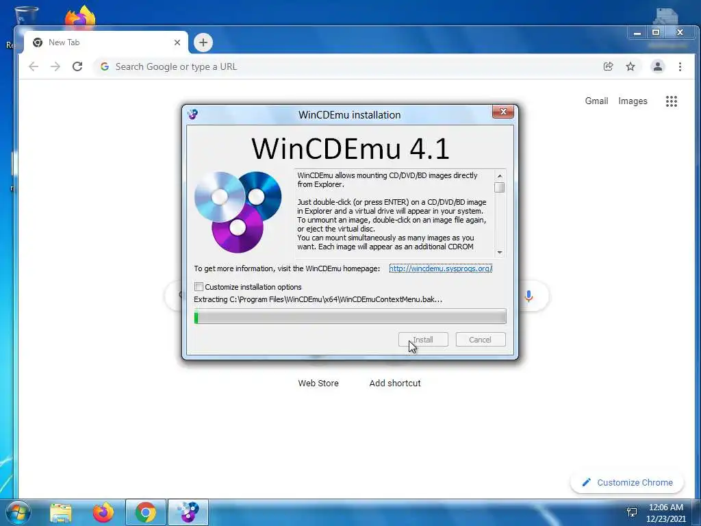Reload the Chrome page
This screenshot has width=701, height=526.
[x=77, y=66]
